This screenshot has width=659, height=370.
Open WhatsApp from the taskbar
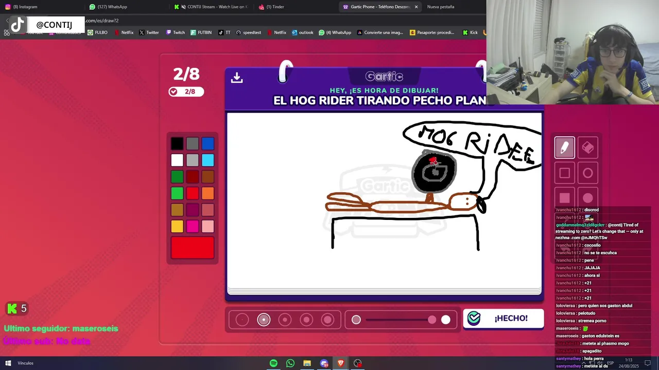coord(290,363)
